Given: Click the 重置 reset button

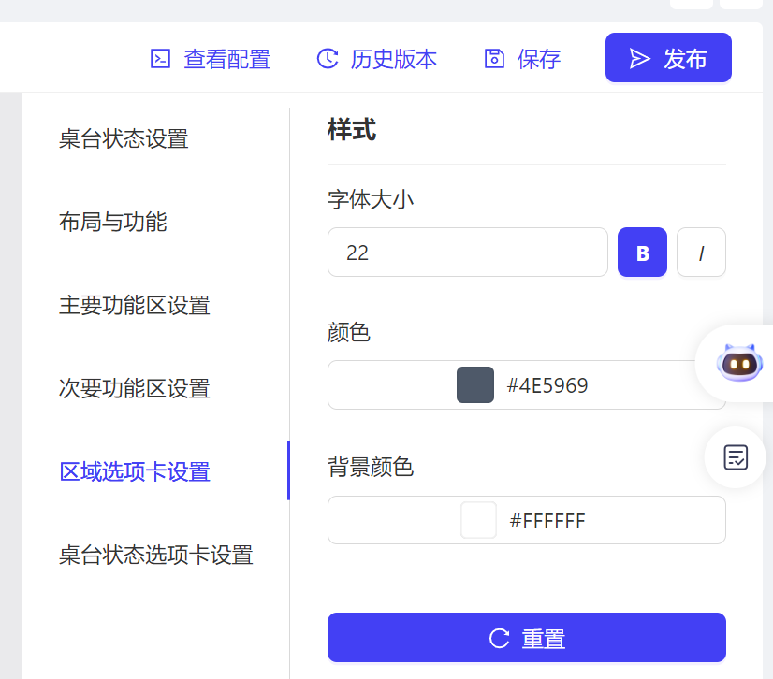Looking at the screenshot, I should tap(526, 638).
